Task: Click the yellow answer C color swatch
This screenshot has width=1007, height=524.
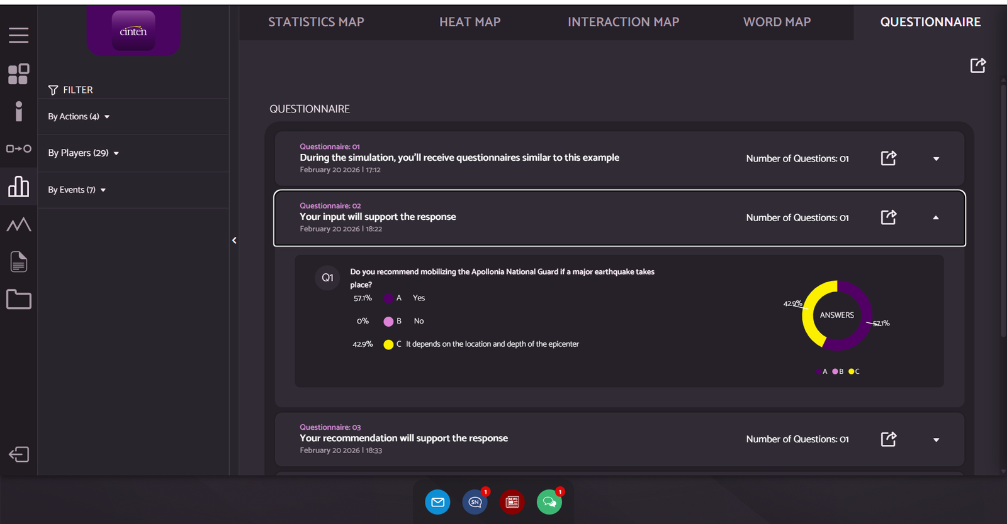Action: click(388, 344)
